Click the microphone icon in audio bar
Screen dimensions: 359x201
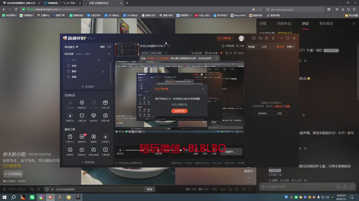(120, 150)
